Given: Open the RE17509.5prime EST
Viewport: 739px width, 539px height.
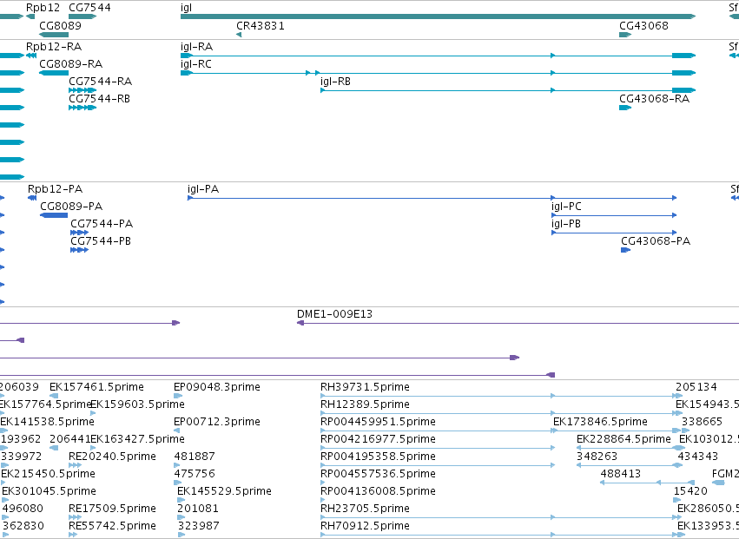Looking at the screenshot, I should [75, 517].
